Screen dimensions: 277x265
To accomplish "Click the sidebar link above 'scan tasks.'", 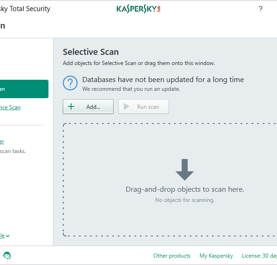I will click(x=2, y=141).
